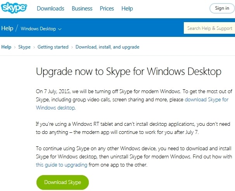Click Help in the blue bar
The image size is (235, 191).
(7, 28)
